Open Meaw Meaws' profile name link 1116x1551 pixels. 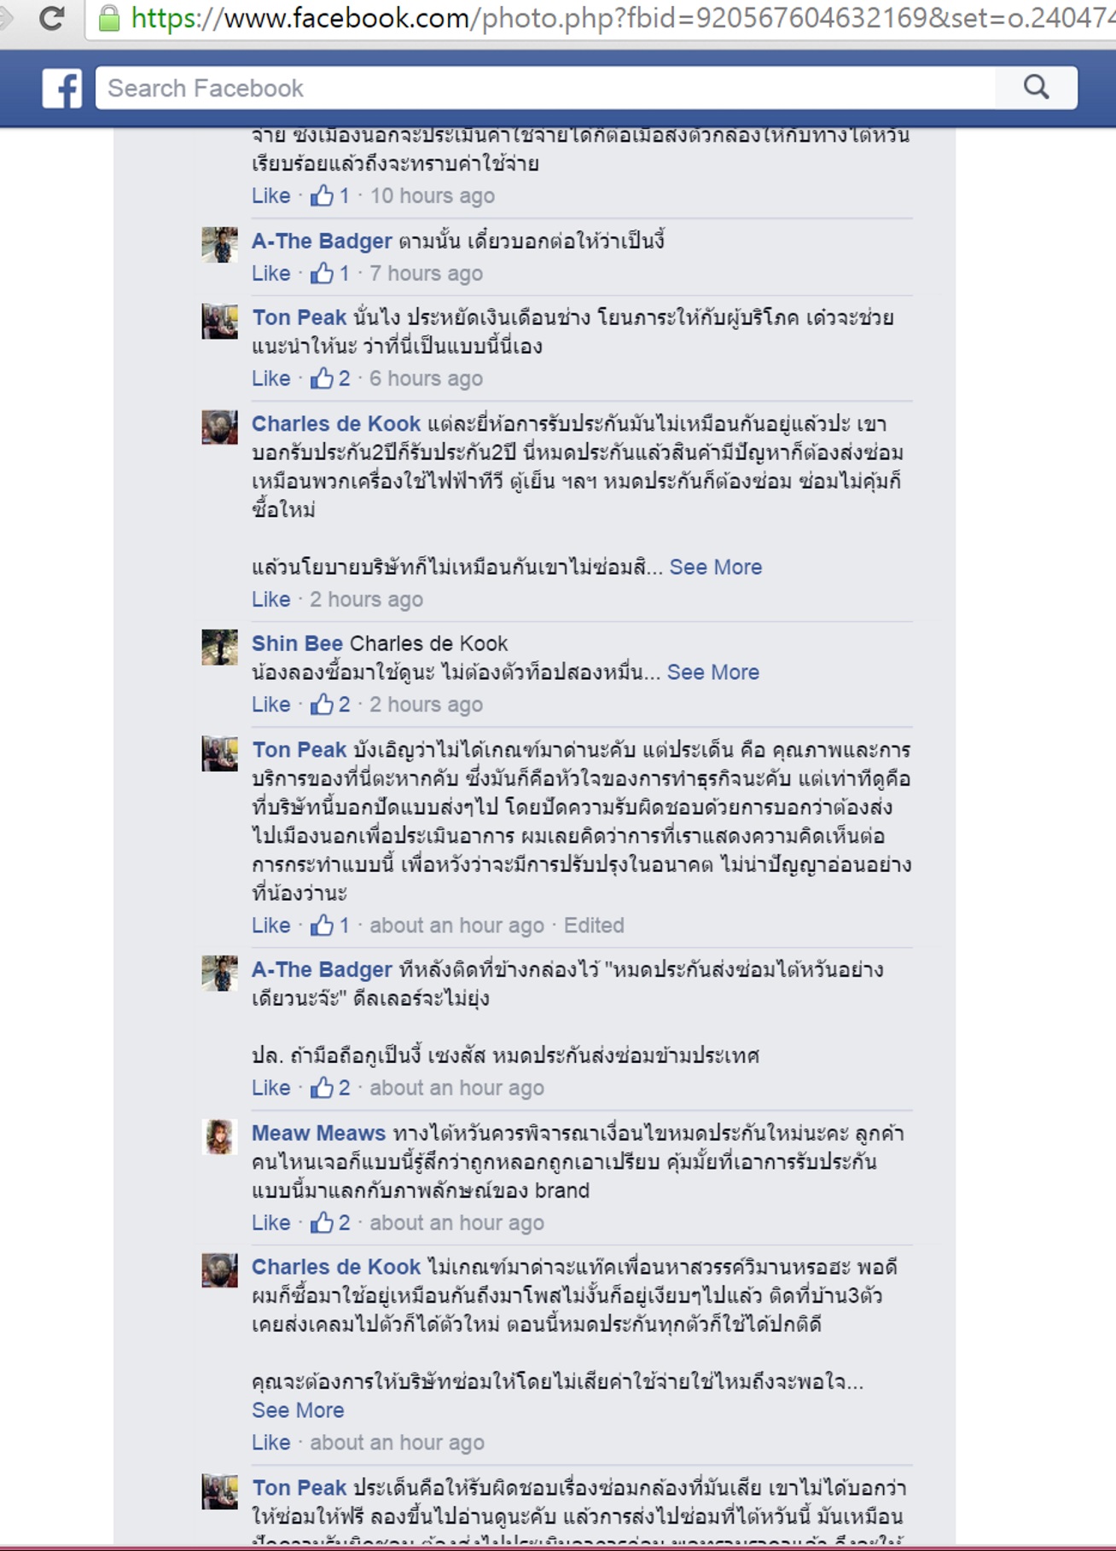click(318, 1133)
